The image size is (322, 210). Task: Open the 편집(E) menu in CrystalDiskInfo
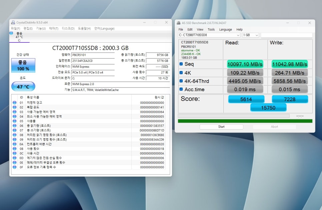(28, 28)
